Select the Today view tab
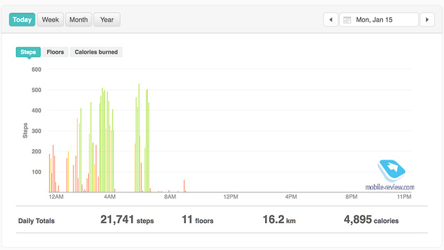The width and height of the screenshot is (444, 250). click(22, 19)
